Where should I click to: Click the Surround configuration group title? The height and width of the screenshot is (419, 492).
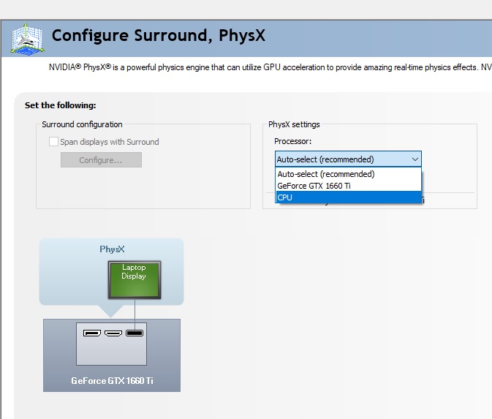coord(82,124)
